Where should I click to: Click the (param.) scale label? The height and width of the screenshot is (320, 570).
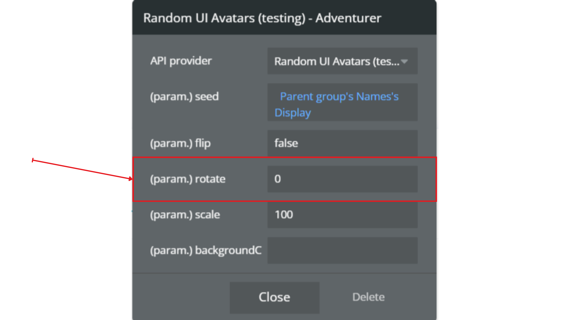185,215
